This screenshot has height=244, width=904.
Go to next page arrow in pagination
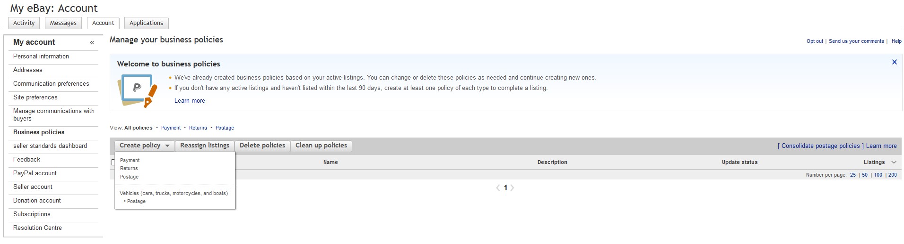click(x=512, y=187)
